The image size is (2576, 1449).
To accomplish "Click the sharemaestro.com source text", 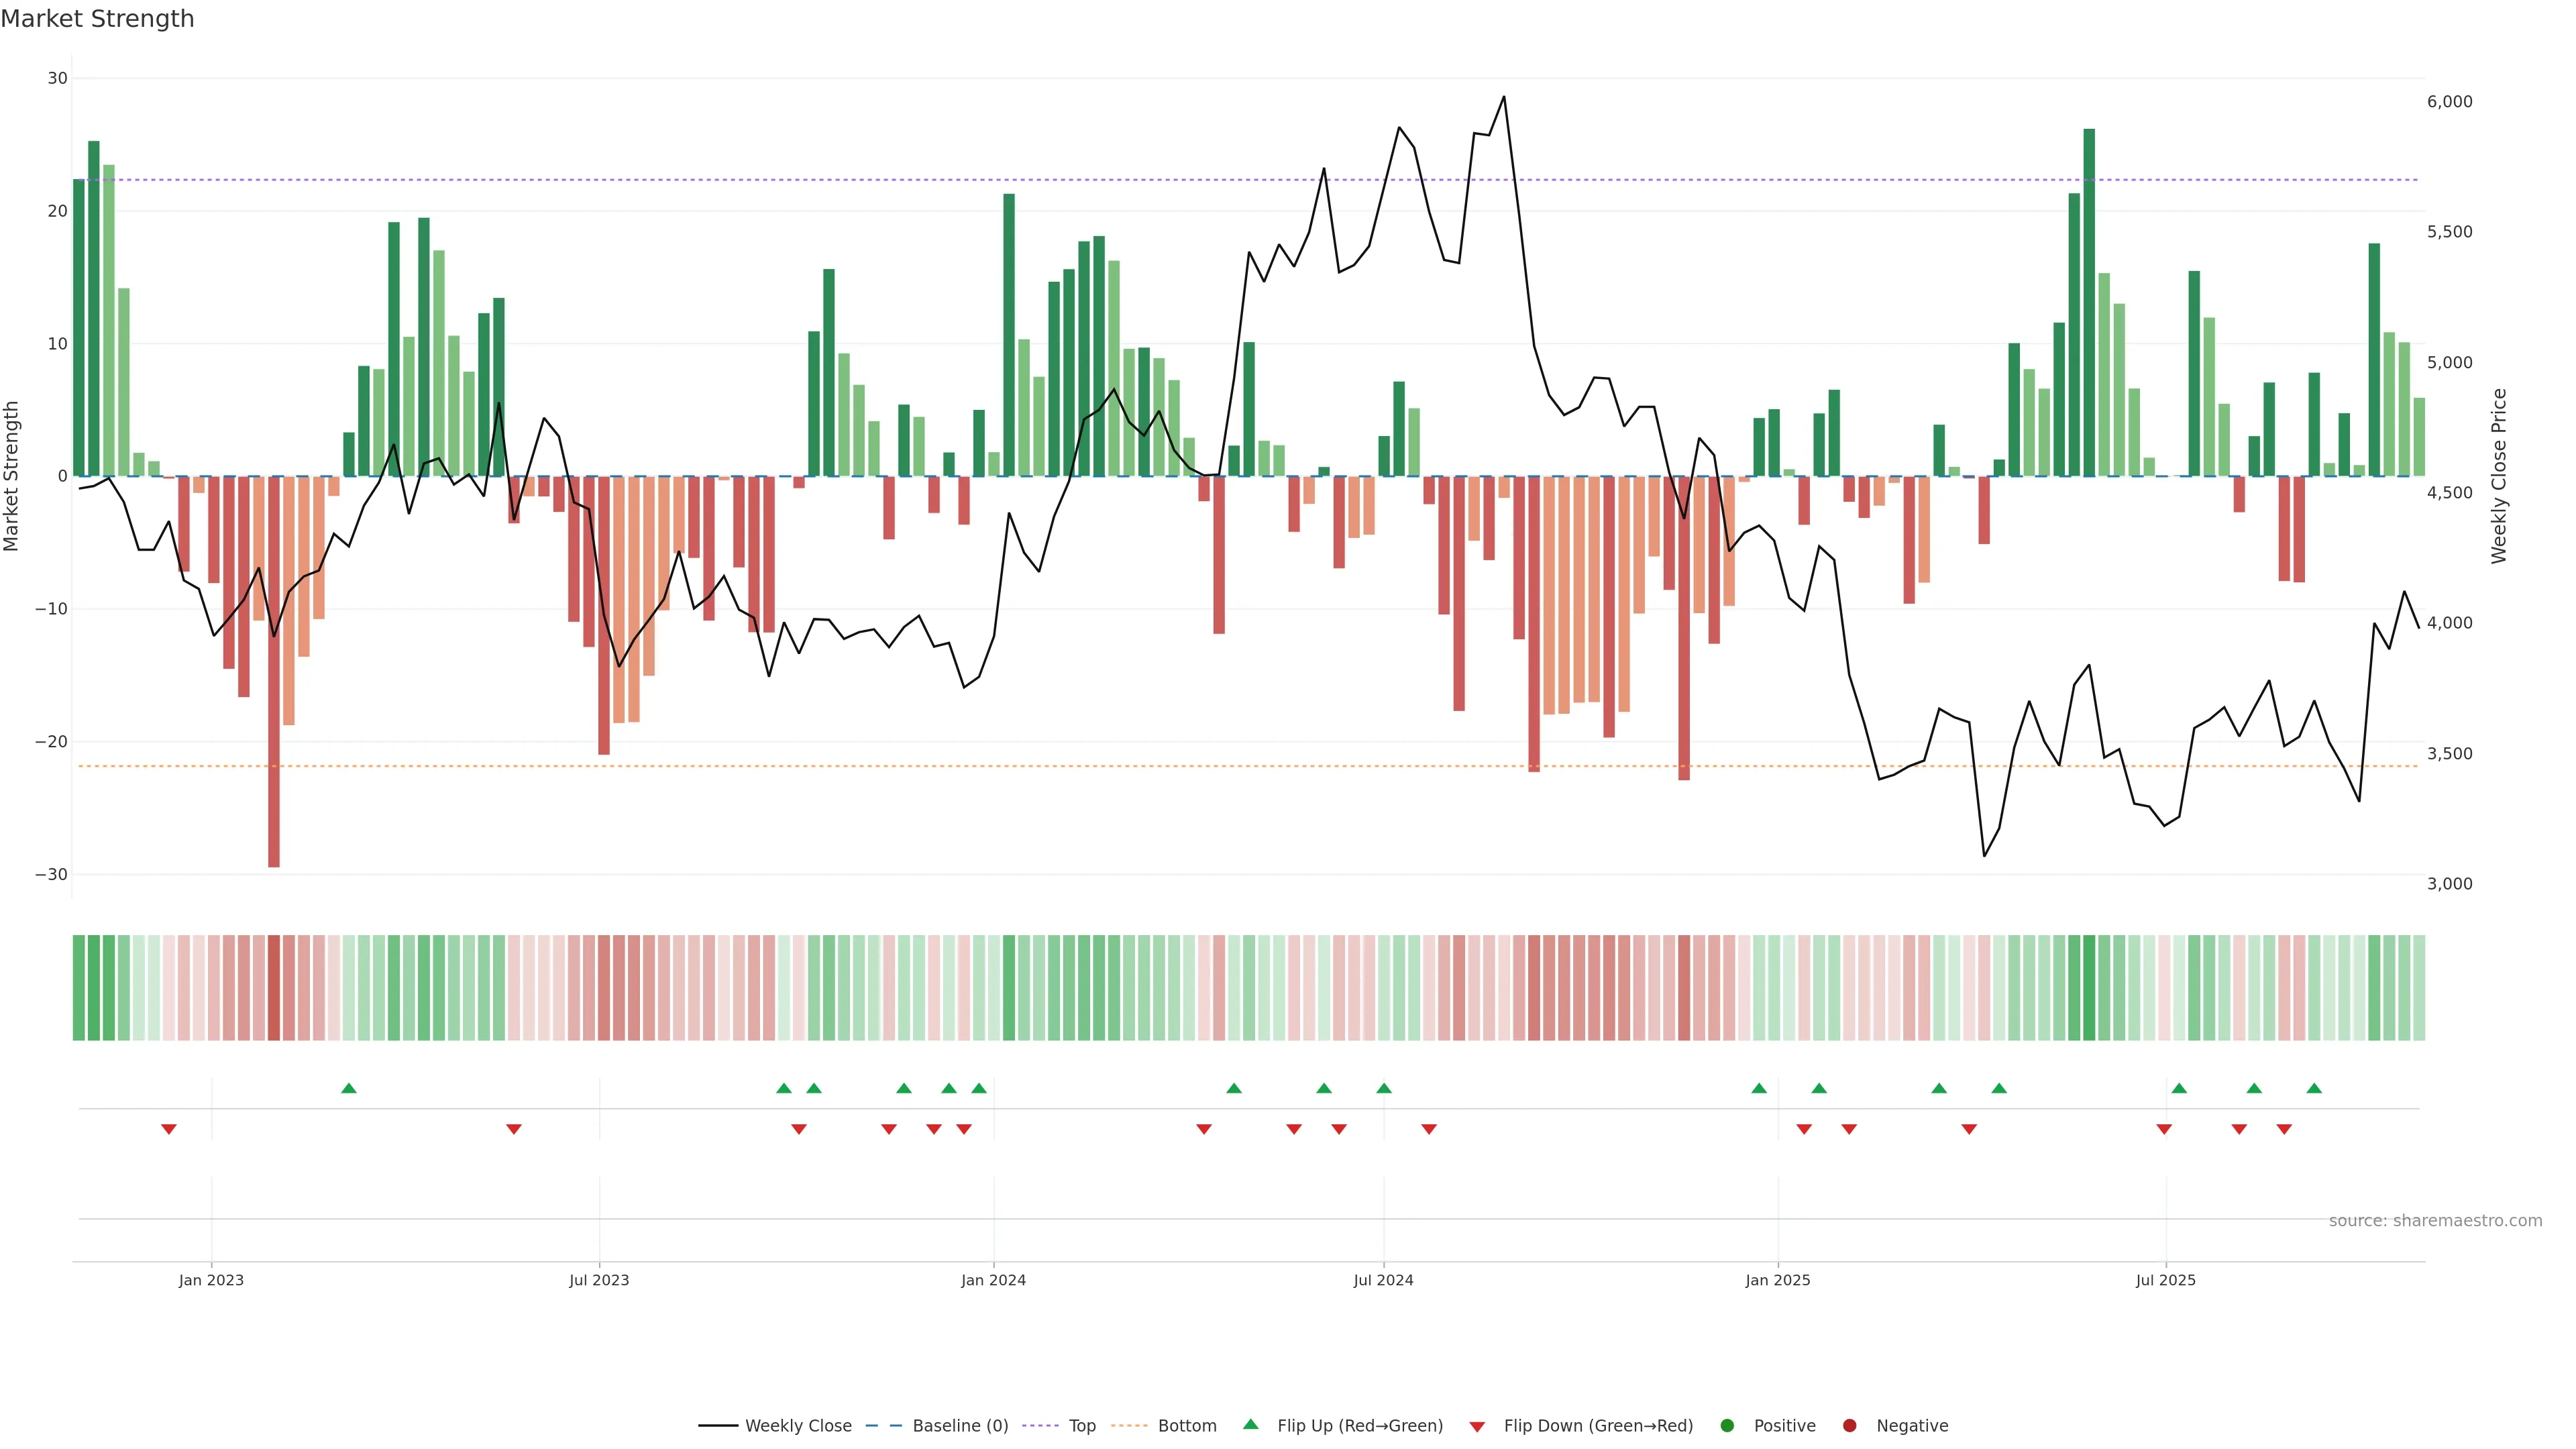I will (2435, 1220).
